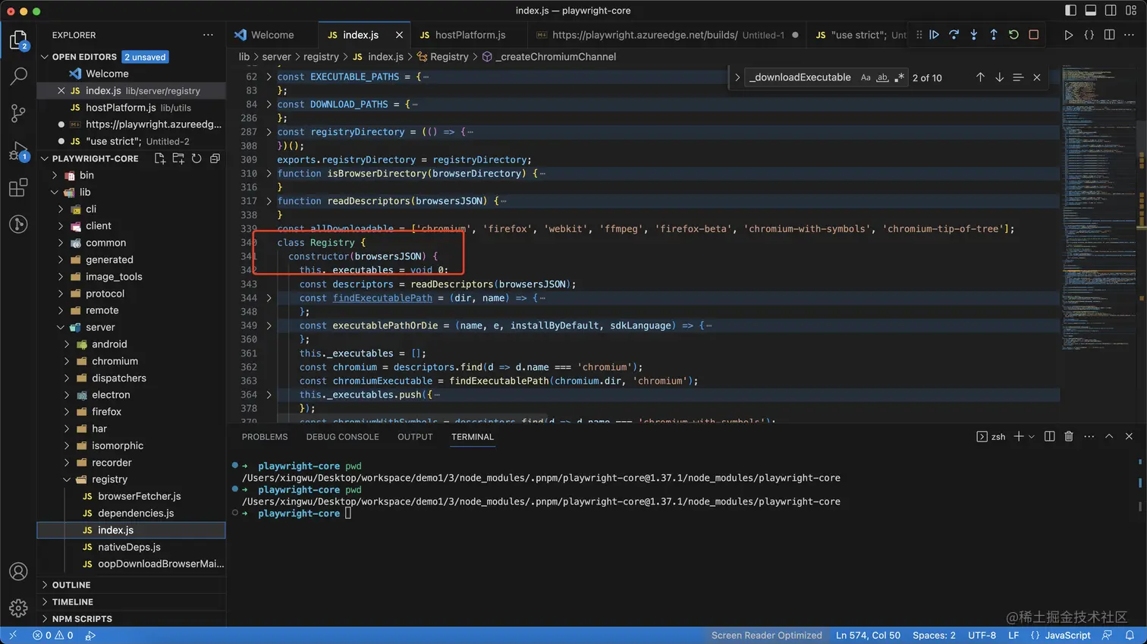Open the Extensions view
The image size is (1147, 644).
(18, 187)
